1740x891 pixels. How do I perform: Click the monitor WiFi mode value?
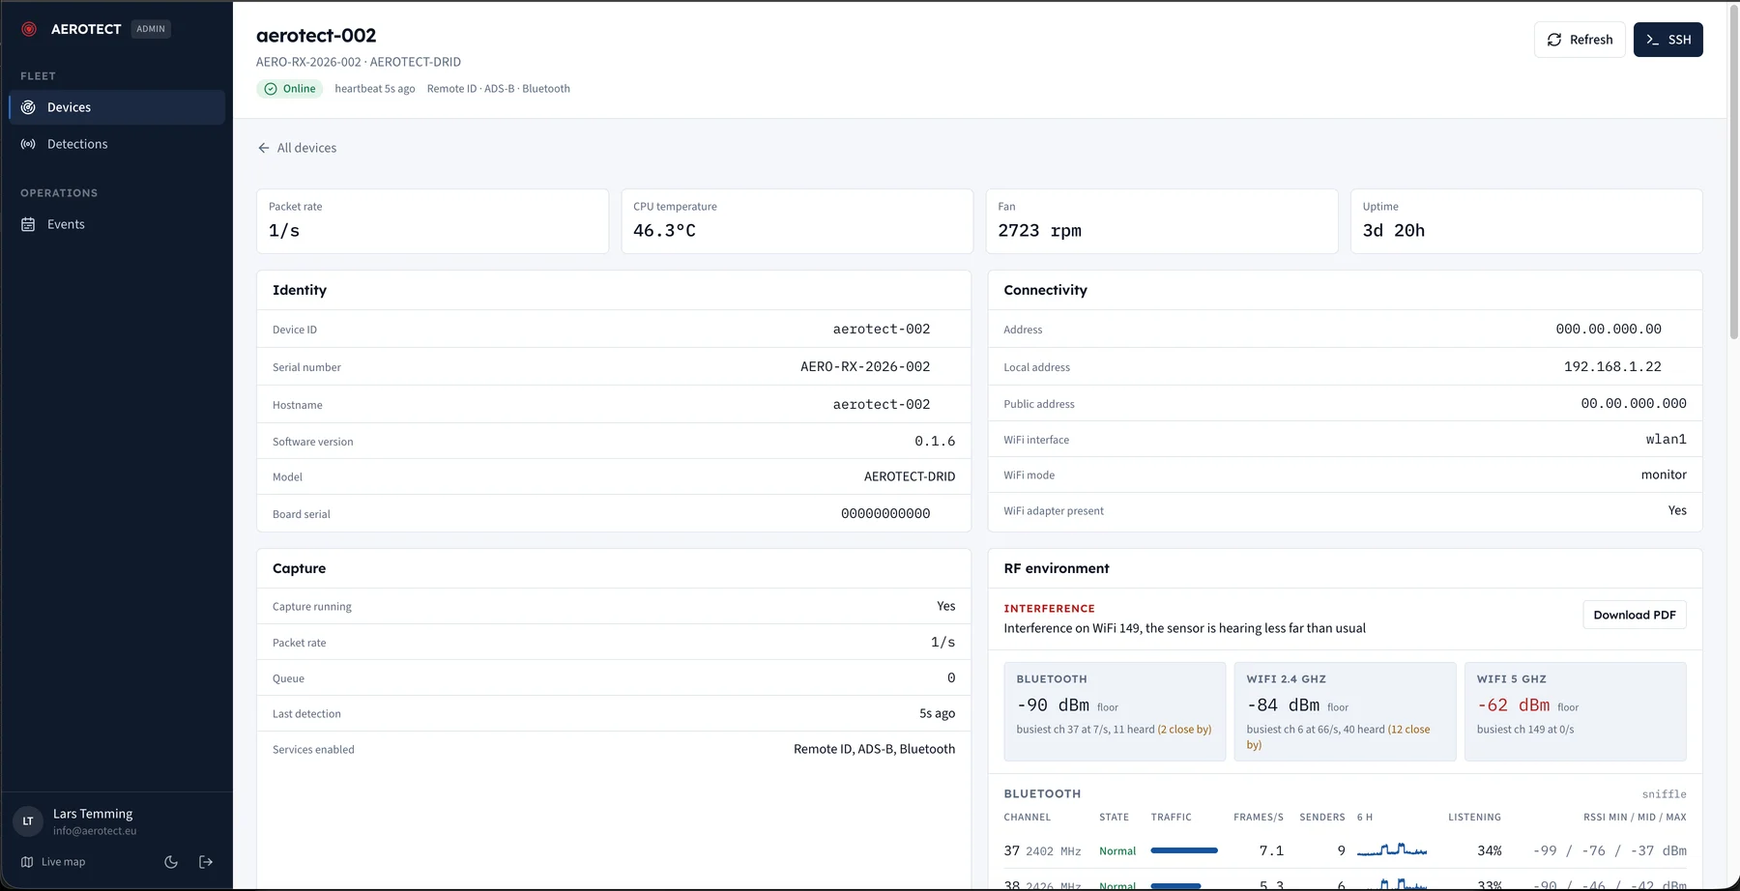point(1664,474)
